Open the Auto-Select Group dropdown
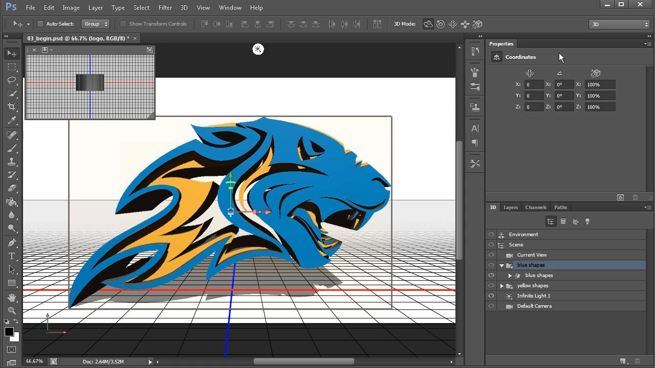The image size is (655, 368). (x=96, y=24)
